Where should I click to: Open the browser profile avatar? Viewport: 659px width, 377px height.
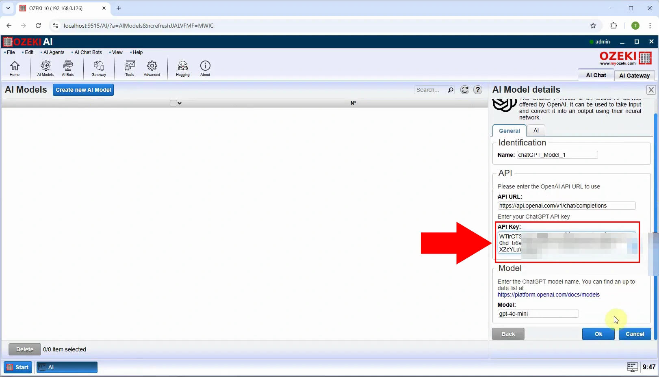635,26
